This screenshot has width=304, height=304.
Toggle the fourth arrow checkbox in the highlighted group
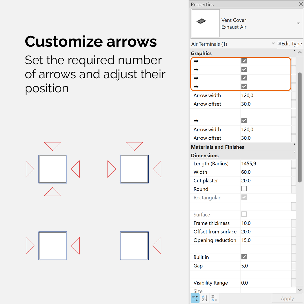(244, 86)
